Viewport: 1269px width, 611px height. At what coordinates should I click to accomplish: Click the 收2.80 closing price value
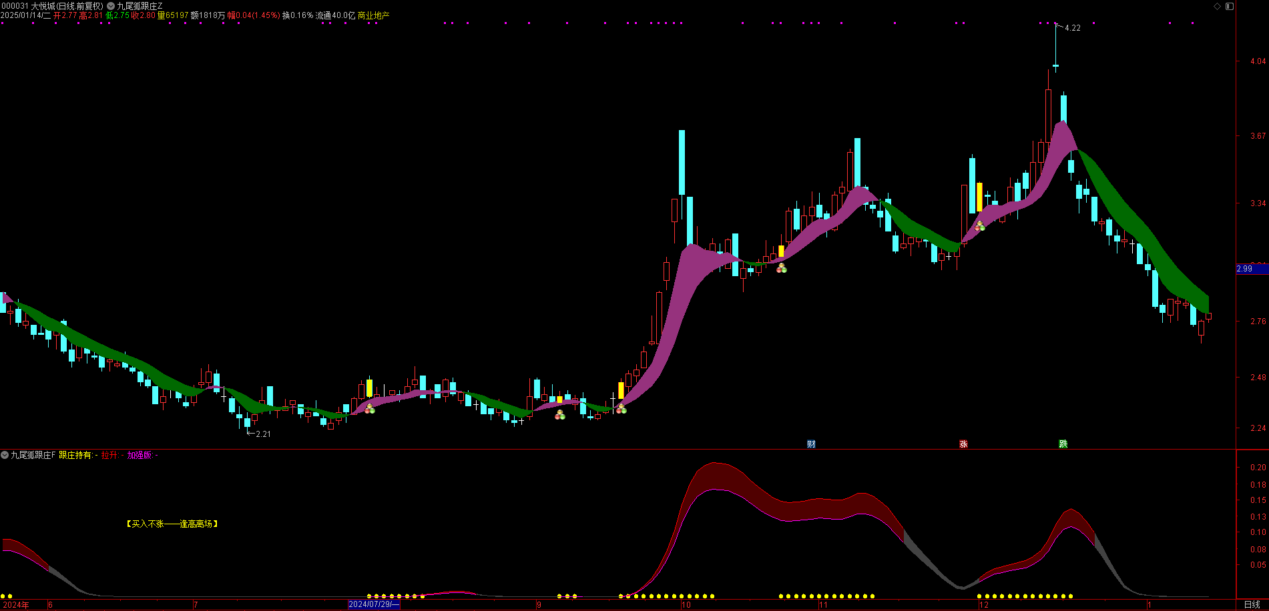coord(144,15)
